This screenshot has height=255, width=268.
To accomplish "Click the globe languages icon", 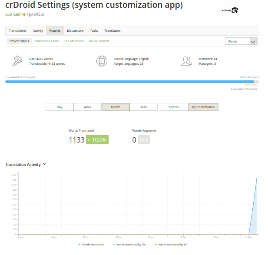I will click(102, 61).
